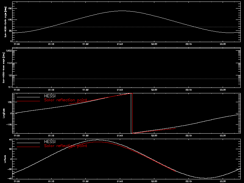Click the Latitude y-axis label
The width and height of the screenshot is (244, 183).
point(5,159)
